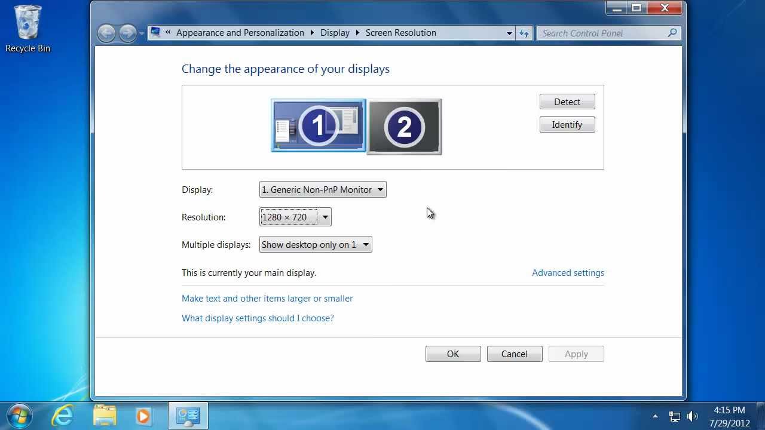Click the address bar refresh button
Screen dimensions: 765x430
(524, 33)
